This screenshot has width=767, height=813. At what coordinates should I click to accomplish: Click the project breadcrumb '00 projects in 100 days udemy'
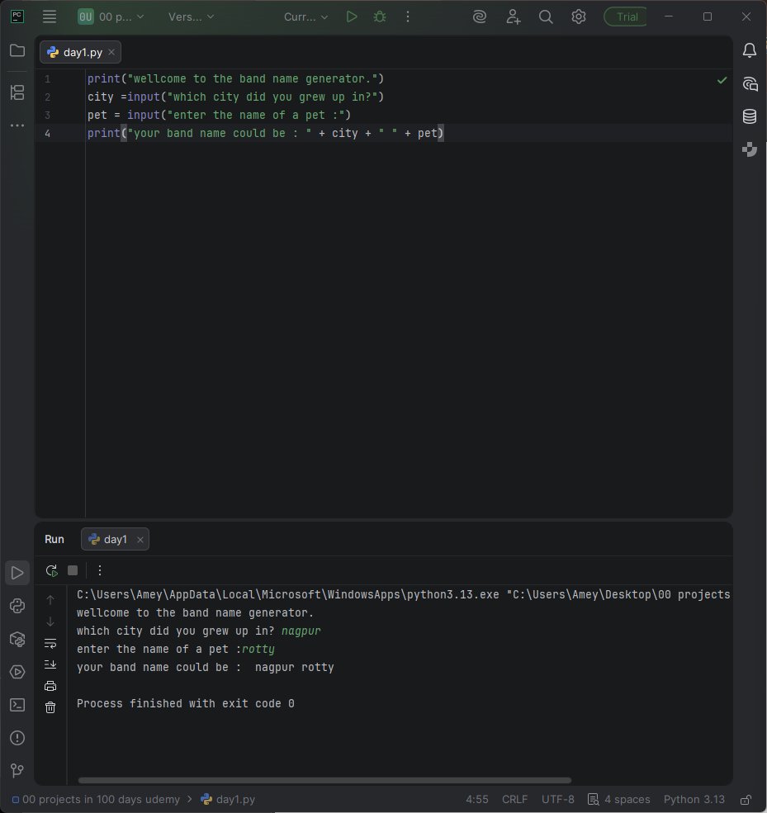(96, 800)
